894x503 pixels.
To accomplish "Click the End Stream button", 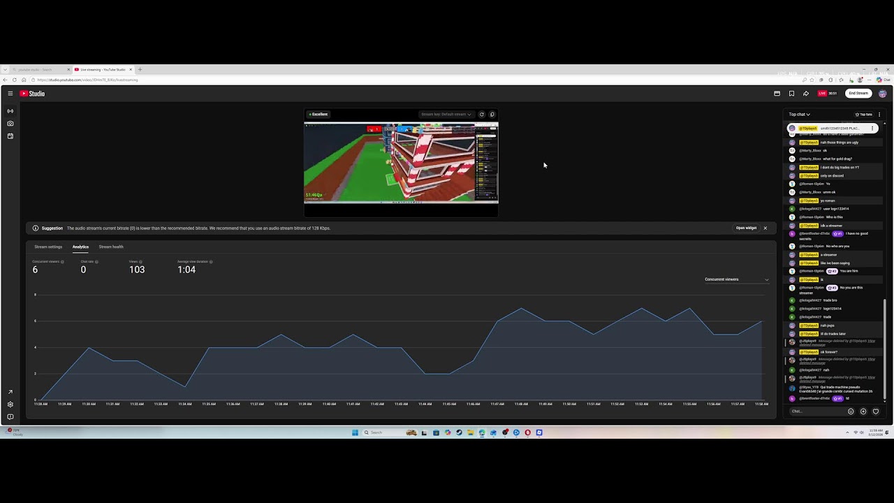I will 858,94.
